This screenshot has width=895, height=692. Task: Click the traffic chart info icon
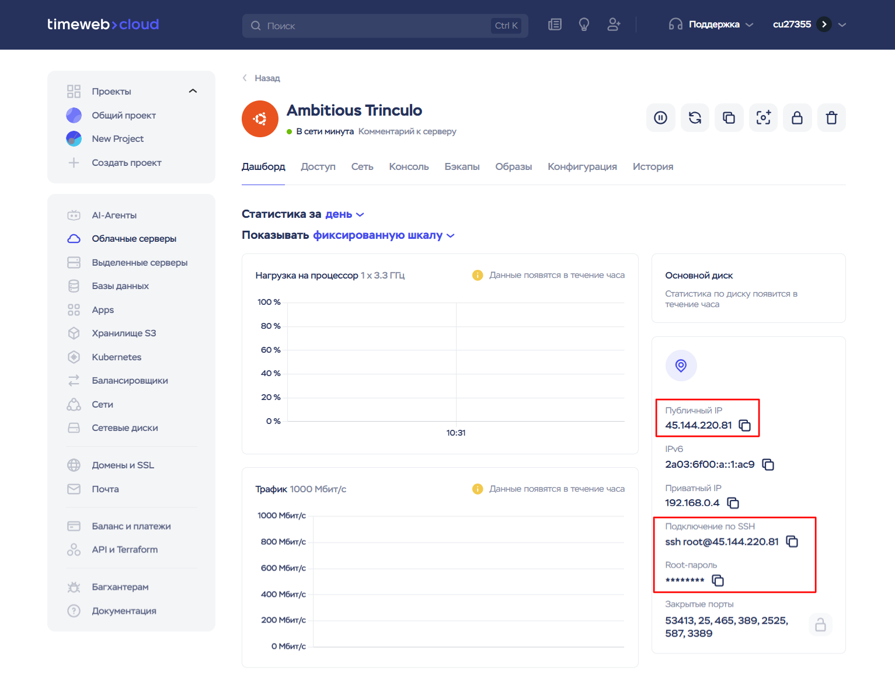pos(478,489)
